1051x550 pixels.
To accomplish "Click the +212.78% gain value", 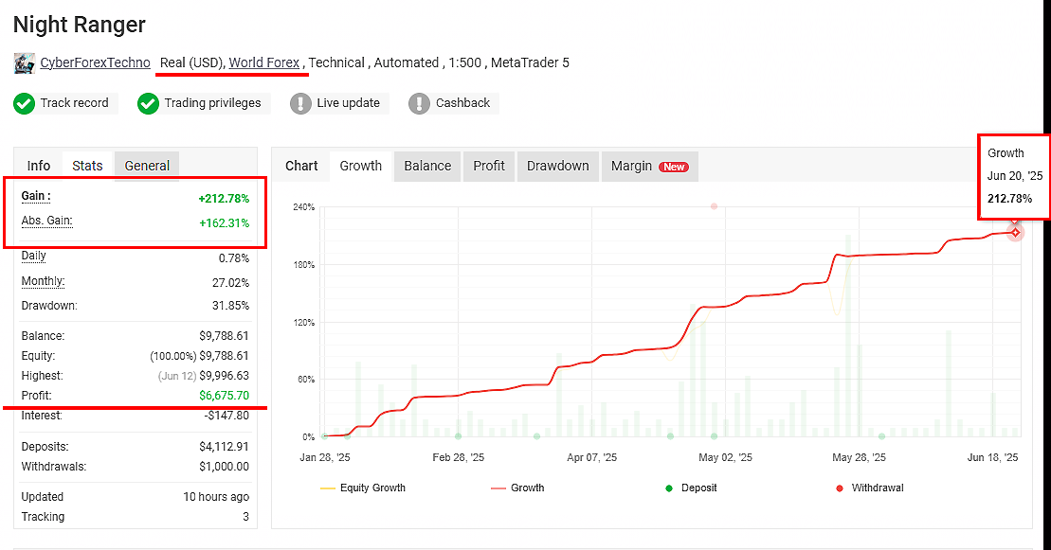I will point(224,198).
